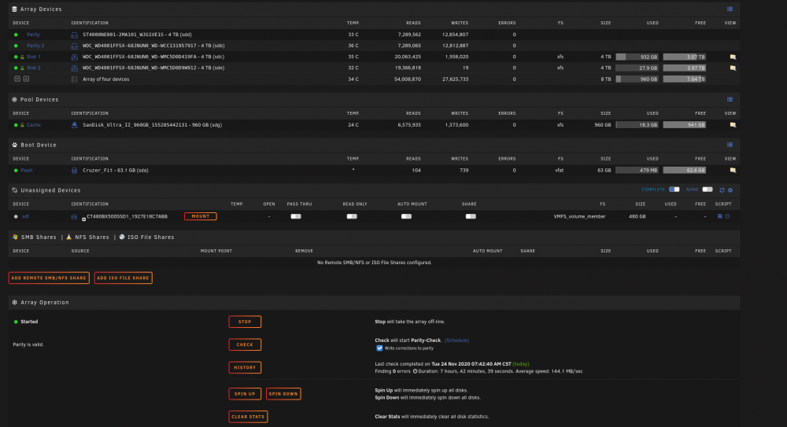Open the Boot Device list view icon
This screenshot has width=787, height=427.
[730, 145]
